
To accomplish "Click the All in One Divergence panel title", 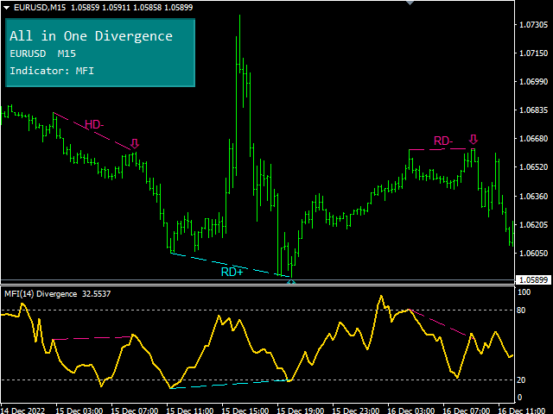I will point(91,36).
